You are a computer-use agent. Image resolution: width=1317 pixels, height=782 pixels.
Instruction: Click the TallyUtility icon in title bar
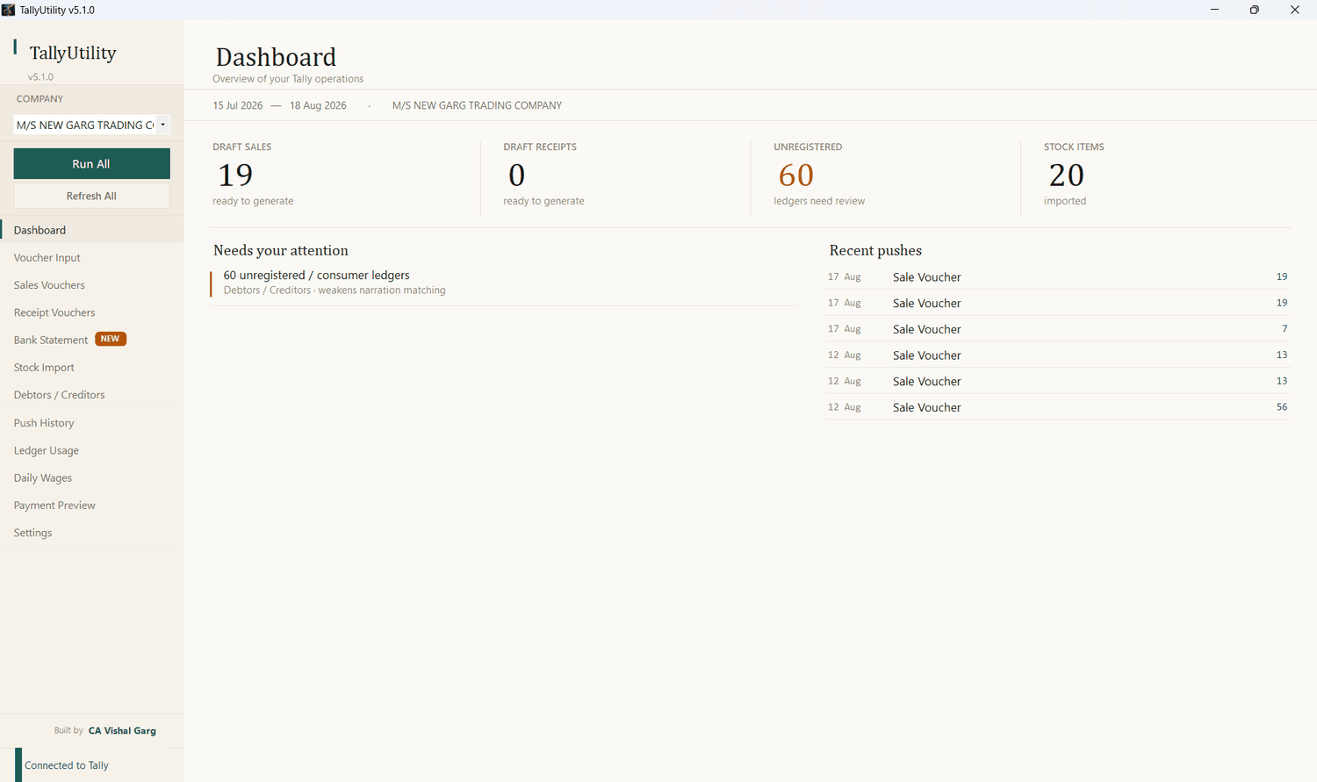pos(9,10)
